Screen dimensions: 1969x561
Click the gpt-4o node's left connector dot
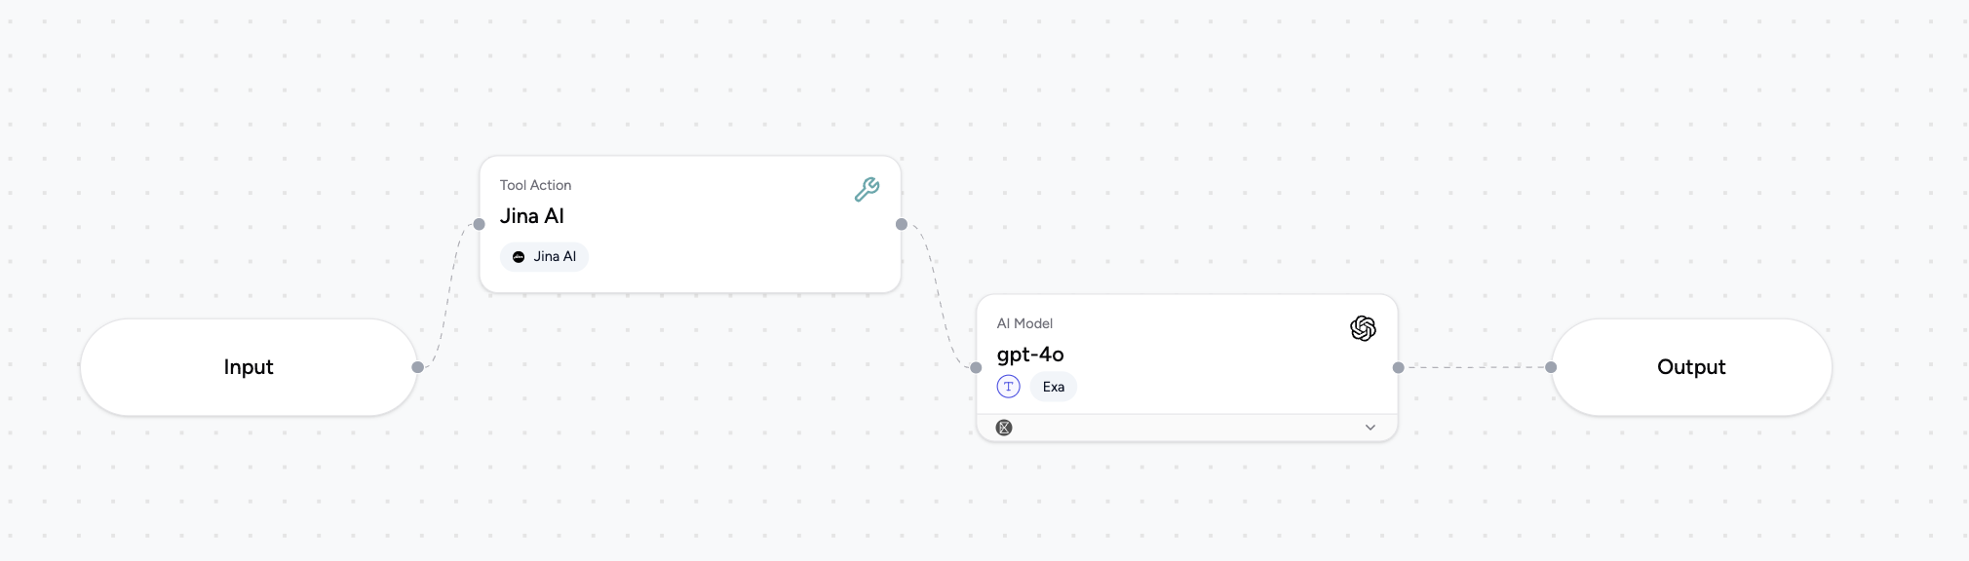tap(976, 367)
